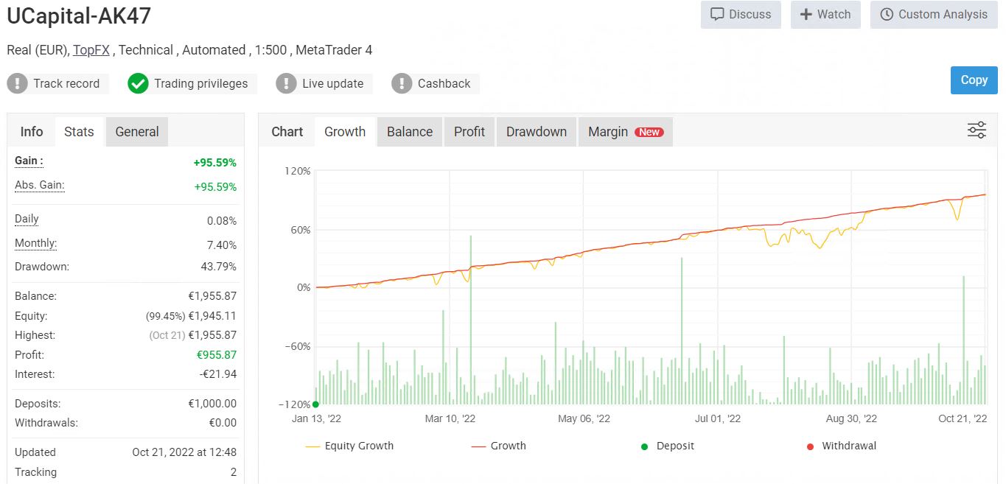Open the Drawdown chart tab
The image size is (1006, 484).
click(537, 132)
